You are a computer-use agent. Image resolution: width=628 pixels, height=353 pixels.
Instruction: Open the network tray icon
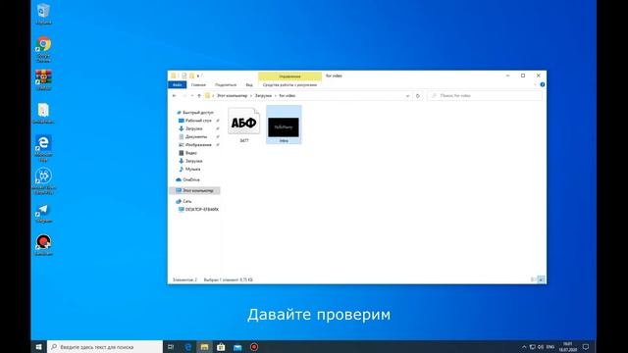click(x=532, y=347)
